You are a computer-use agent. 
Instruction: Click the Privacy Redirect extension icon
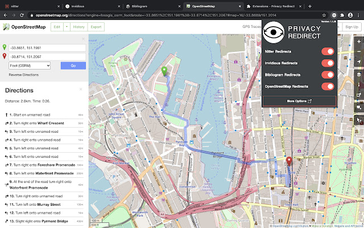[x=334, y=15]
